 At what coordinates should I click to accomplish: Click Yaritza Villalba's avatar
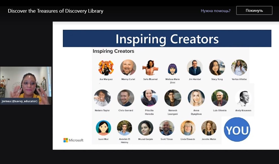point(239,68)
